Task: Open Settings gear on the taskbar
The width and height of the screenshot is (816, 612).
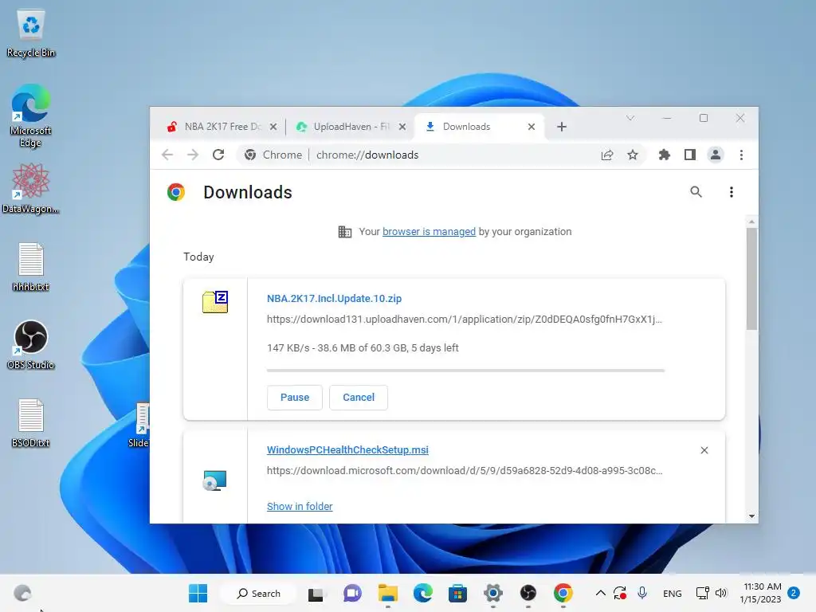Action: (x=492, y=593)
